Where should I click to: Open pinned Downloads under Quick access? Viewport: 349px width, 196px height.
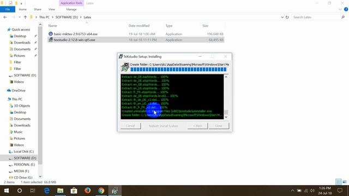pos(22,42)
